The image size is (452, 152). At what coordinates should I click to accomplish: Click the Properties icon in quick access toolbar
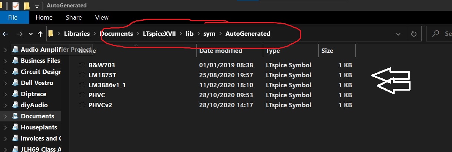coord(16,6)
